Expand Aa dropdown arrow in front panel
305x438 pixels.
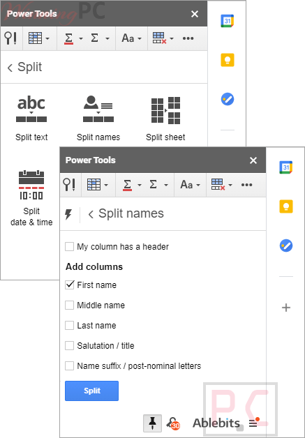(x=198, y=185)
